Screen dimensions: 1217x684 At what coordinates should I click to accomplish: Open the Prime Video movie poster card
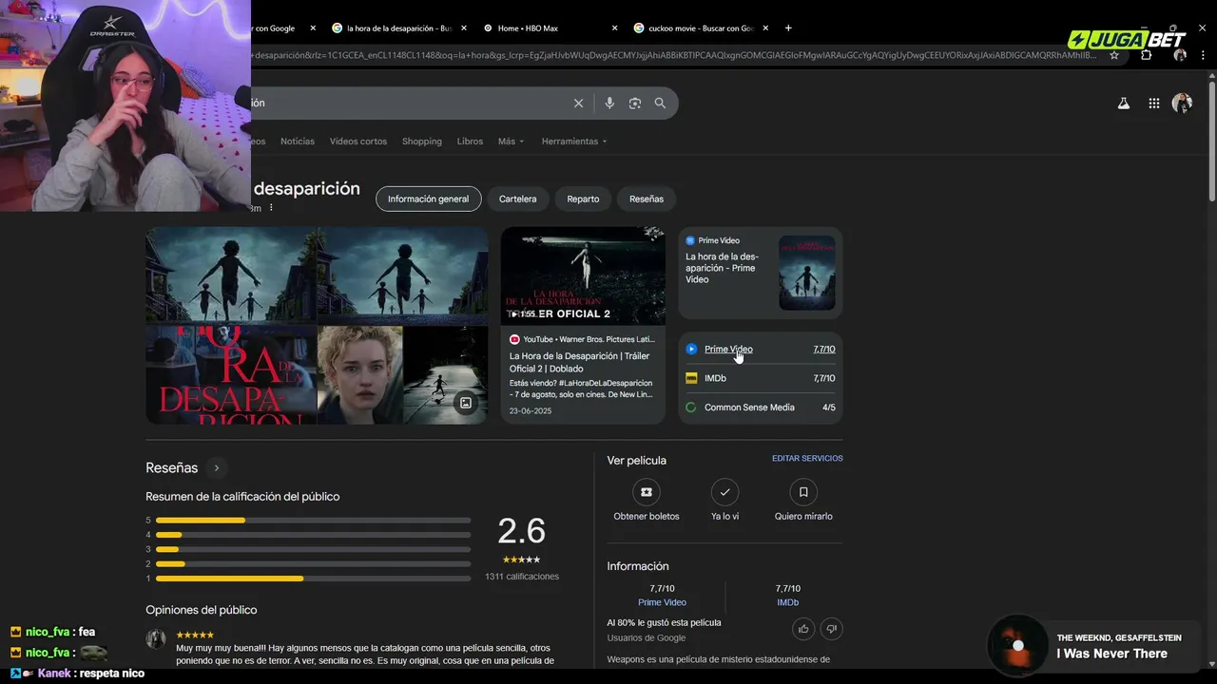pyautogui.click(x=761, y=273)
